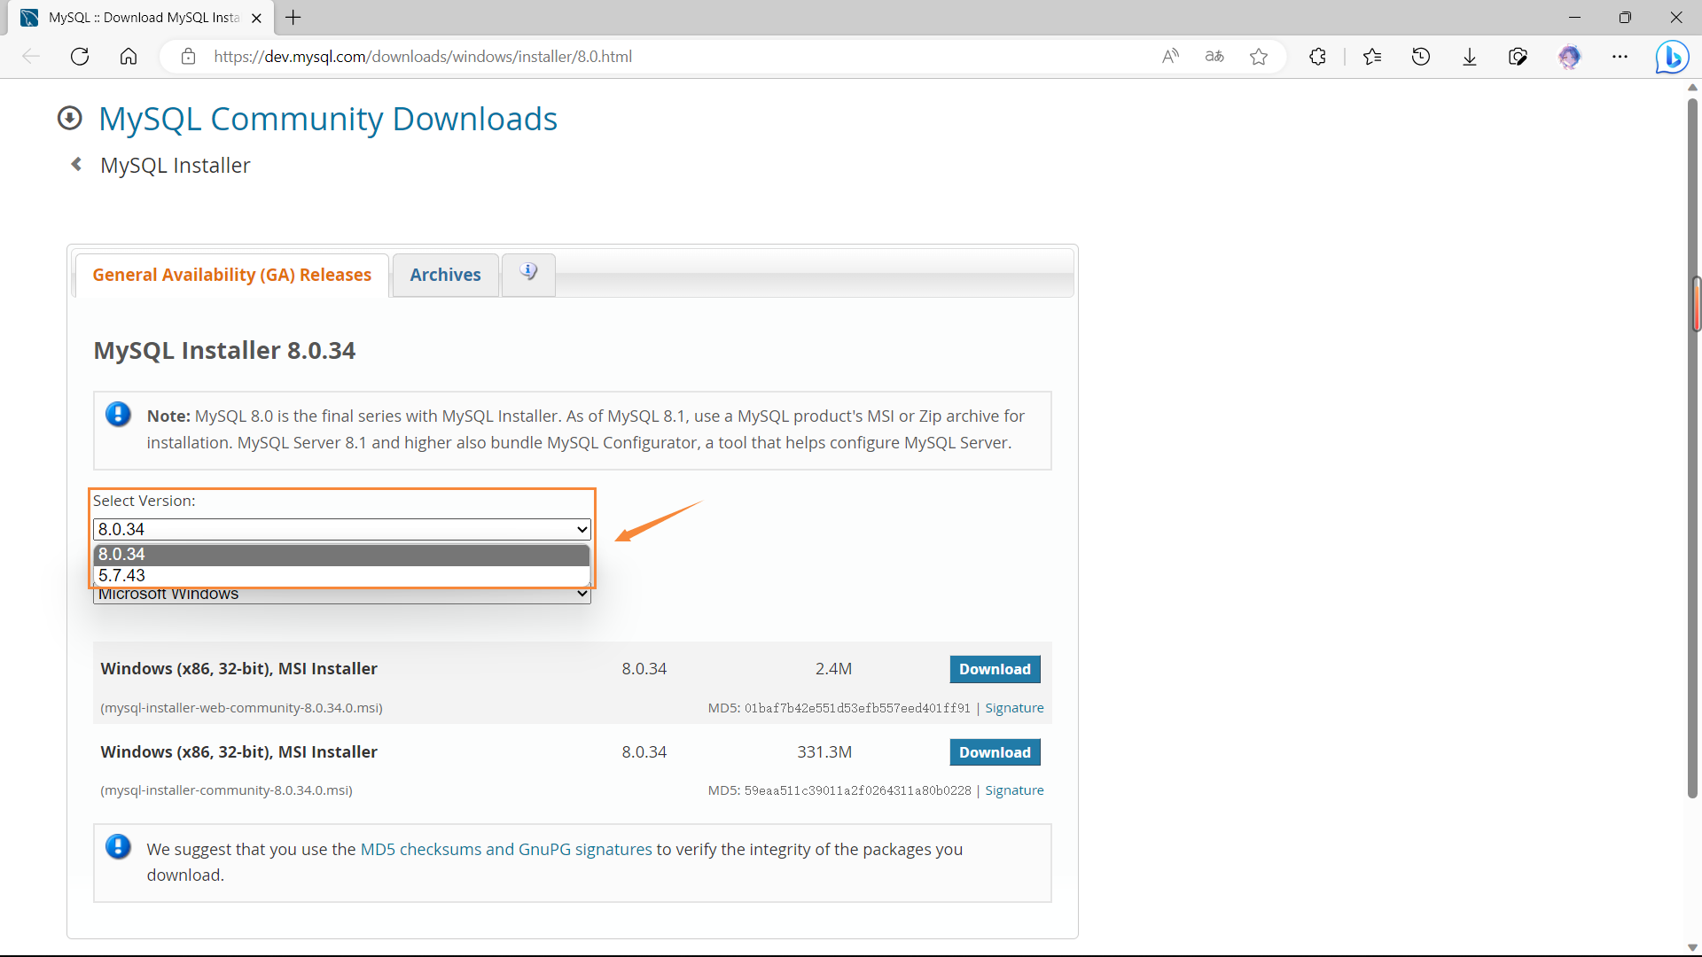Open the info tab icon
1702x957 pixels.
528,274
